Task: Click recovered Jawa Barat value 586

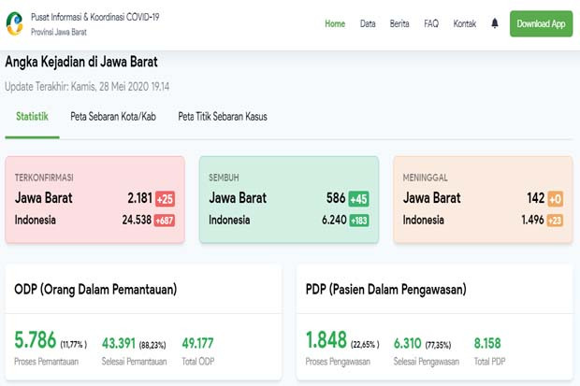Action: click(x=336, y=198)
